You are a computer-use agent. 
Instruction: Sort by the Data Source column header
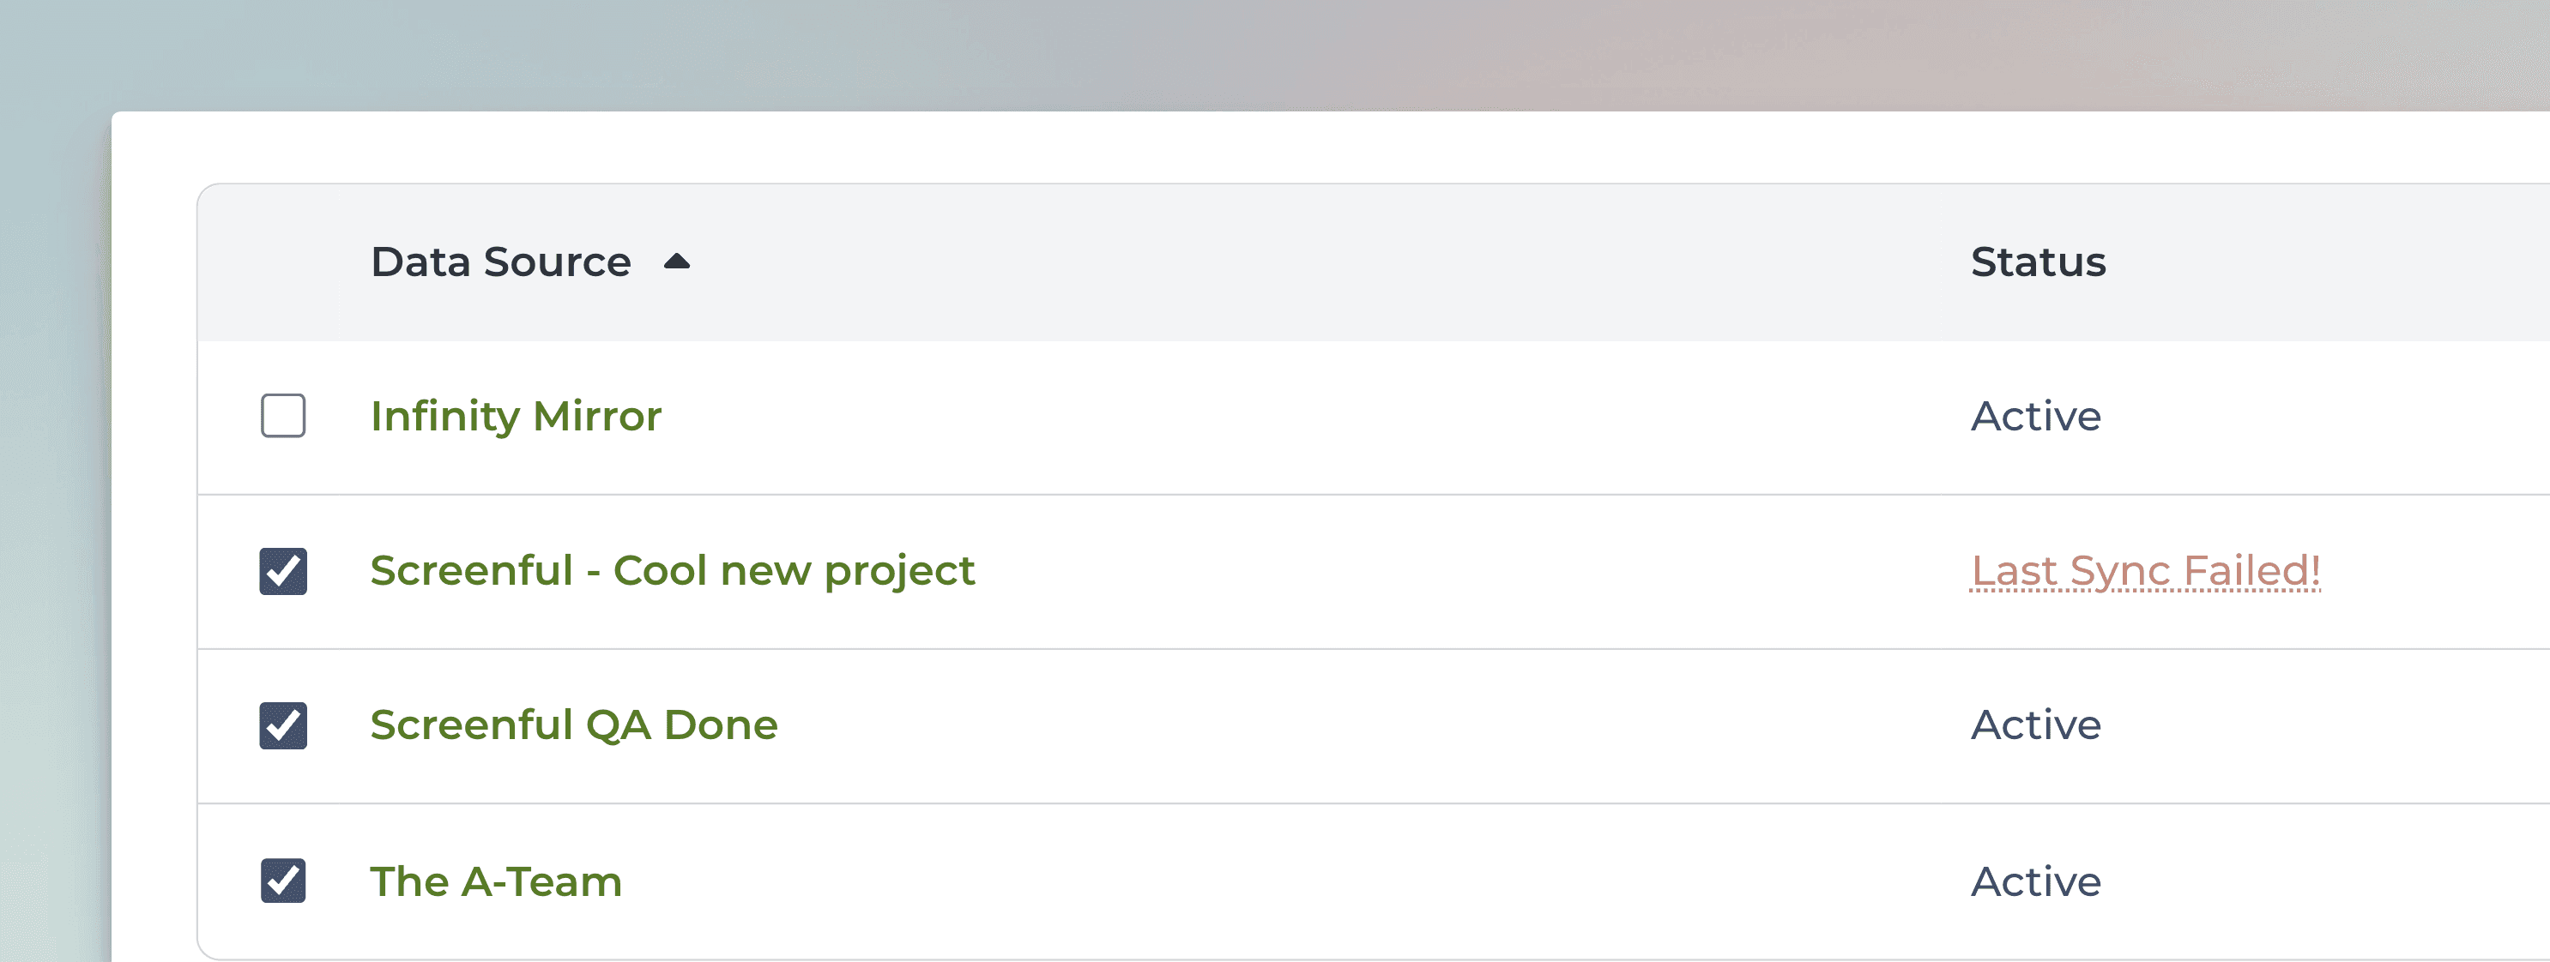[501, 262]
